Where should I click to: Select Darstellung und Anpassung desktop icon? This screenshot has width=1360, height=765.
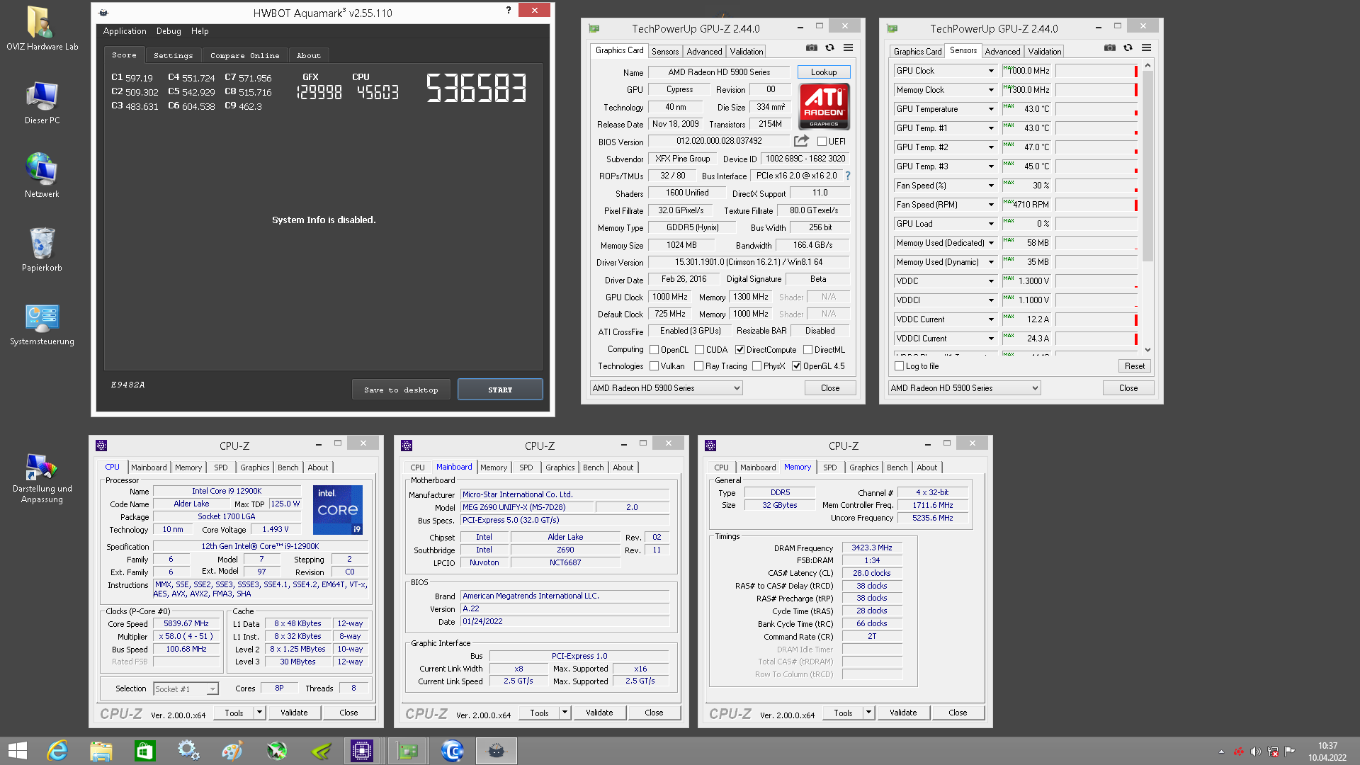[42, 478]
